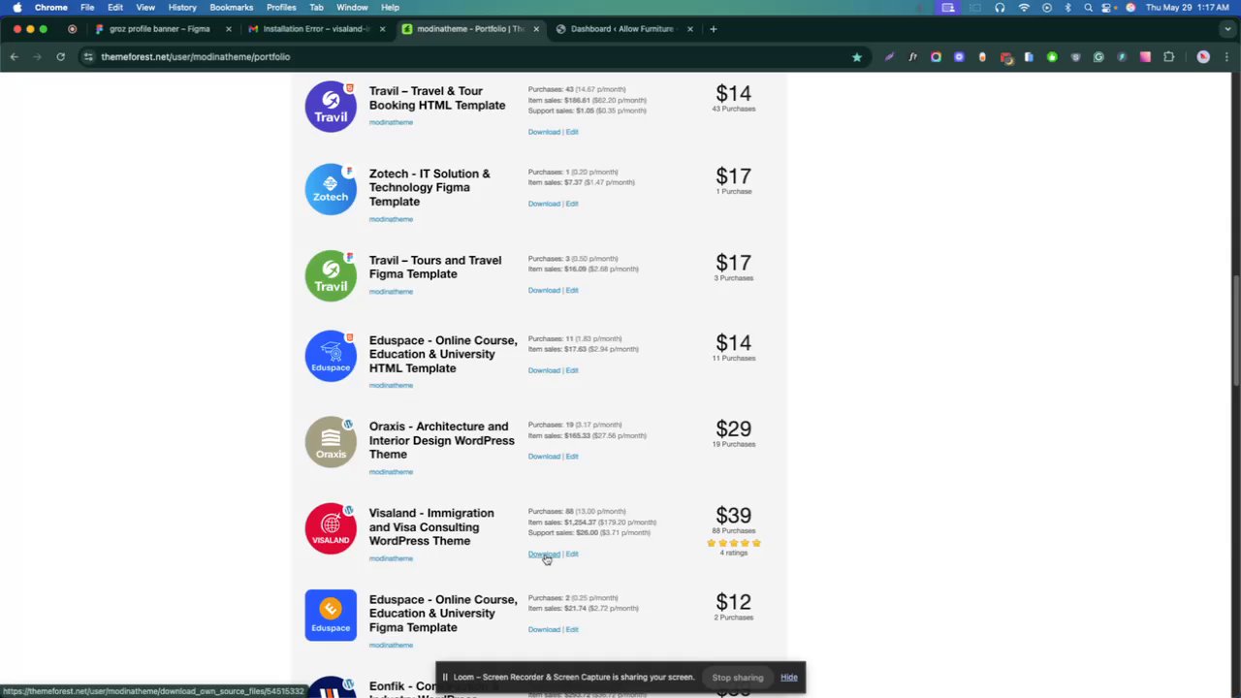The width and height of the screenshot is (1241, 698).
Task: Click the pink gradient square extension icon
Action: [1145, 57]
